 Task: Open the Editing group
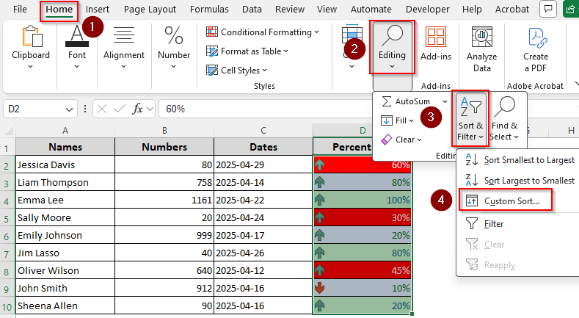pos(392,47)
